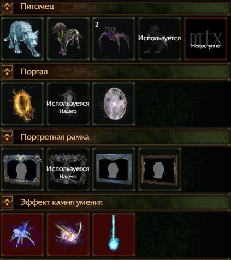This screenshot has height=260, width=231.
Task: Collapse the Питомец section arrow
Action: (7, 7)
